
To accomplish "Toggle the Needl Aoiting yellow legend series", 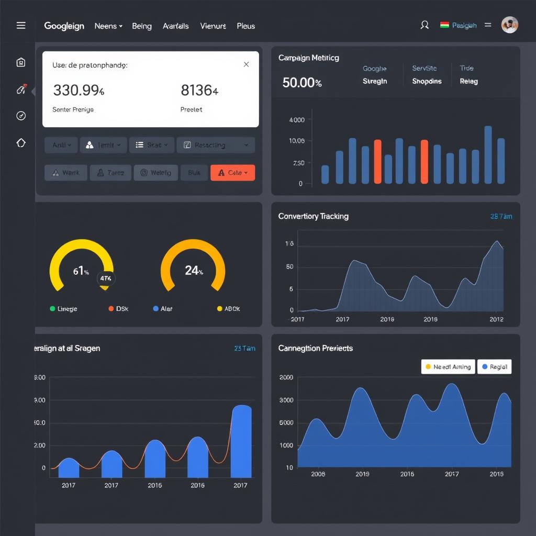I will pyautogui.click(x=448, y=367).
